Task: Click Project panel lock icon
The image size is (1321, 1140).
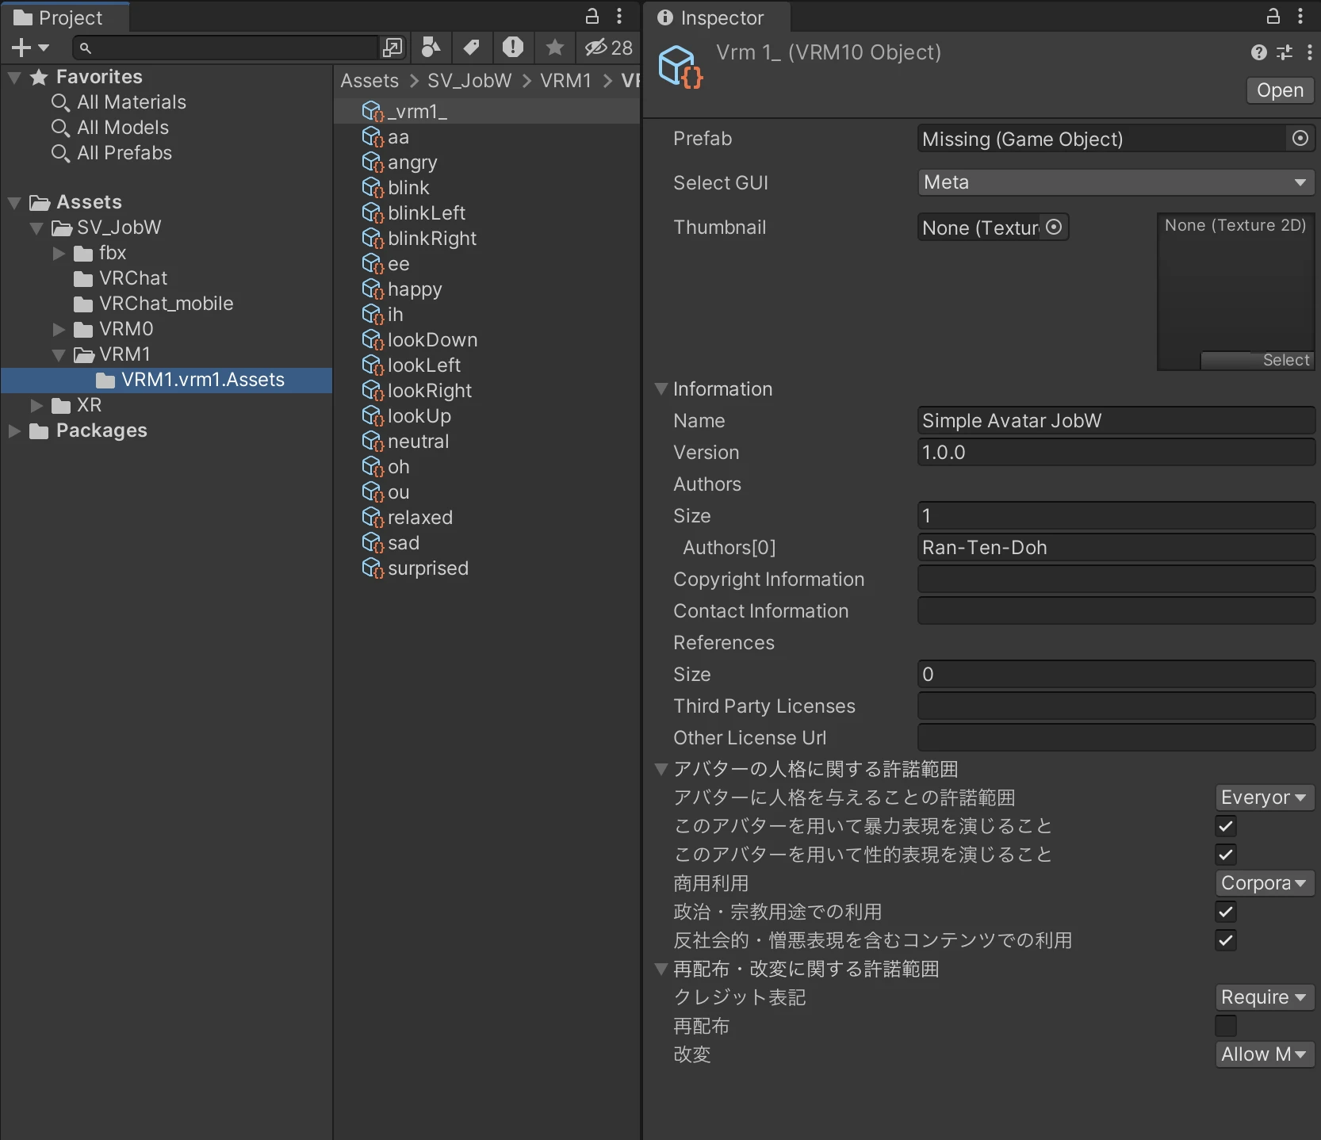Action: (x=592, y=16)
